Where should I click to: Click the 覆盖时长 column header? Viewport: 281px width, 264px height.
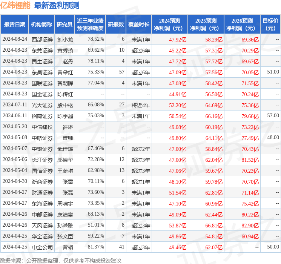pos(139,25)
